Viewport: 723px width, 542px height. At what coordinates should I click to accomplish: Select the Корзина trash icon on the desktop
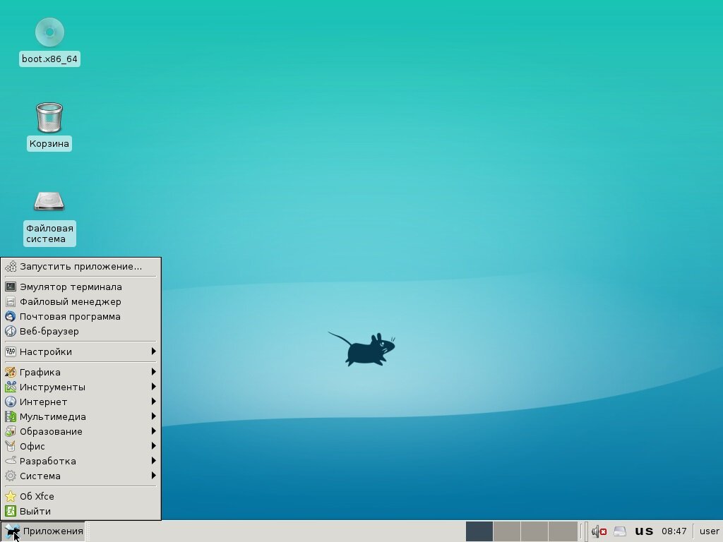[x=49, y=118]
